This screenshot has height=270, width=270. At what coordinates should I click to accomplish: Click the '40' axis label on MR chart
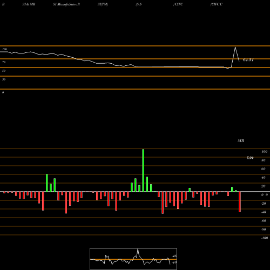pyautogui.click(x=264, y=178)
